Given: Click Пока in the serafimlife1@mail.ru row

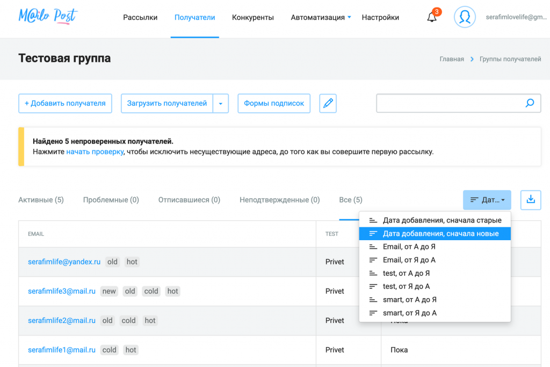Looking at the screenshot, I should 399,350.
